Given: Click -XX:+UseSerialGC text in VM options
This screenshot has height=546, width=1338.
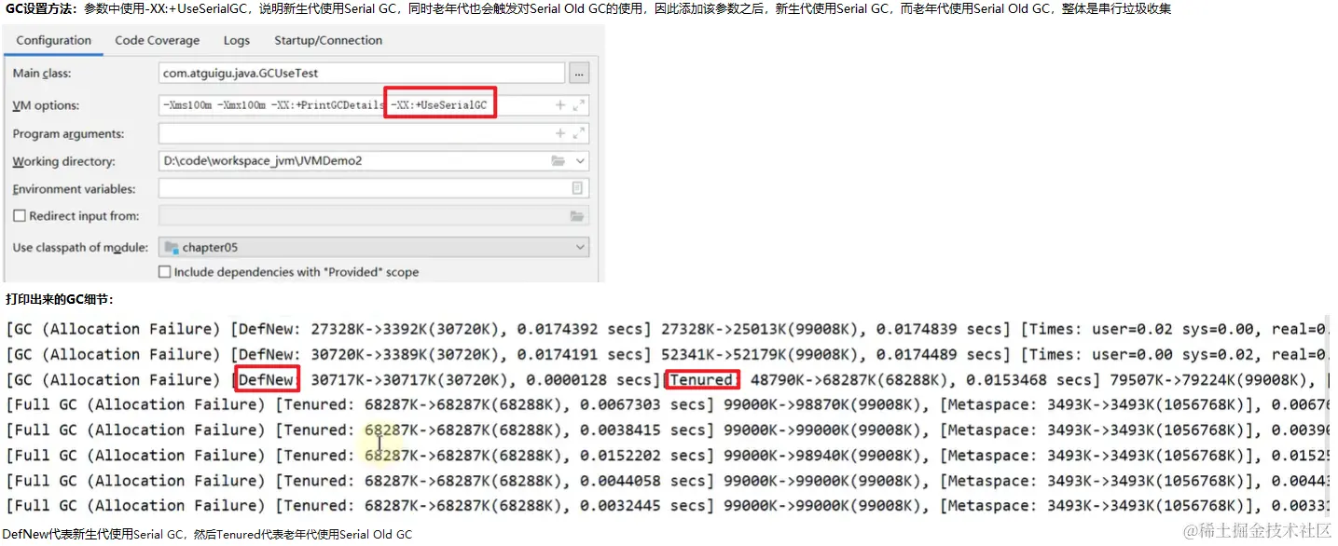Looking at the screenshot, I should (439, 105).
